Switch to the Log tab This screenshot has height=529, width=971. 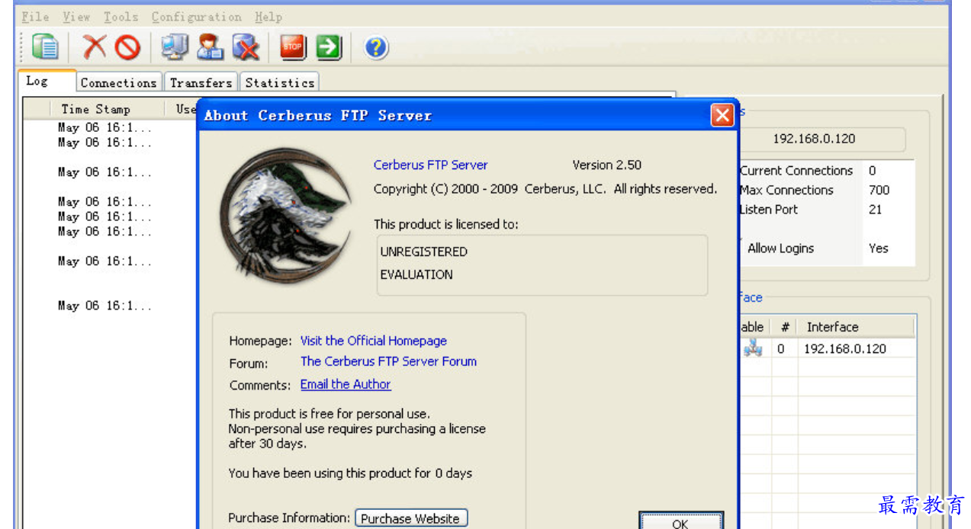pyautogui.click(x=46, y=81)
